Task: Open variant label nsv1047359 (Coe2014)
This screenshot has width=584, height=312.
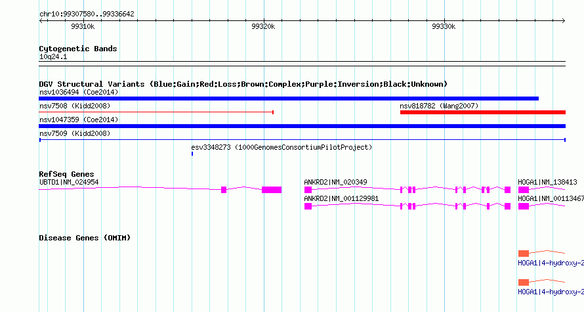Action: tap(79, 120)
